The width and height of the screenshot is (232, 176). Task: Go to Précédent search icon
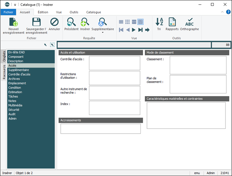(x=71, y=22)
